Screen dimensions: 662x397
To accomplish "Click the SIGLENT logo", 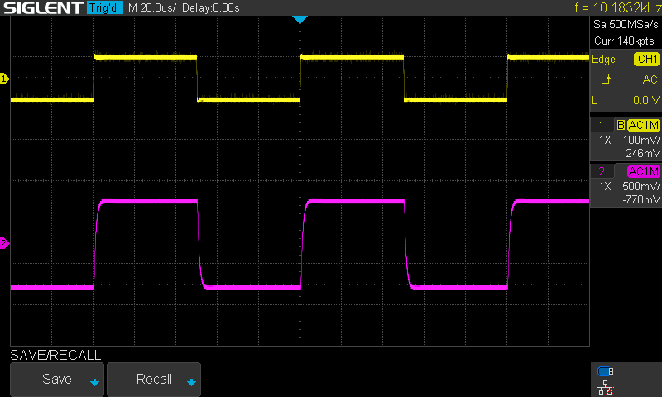I will [43, 7].
